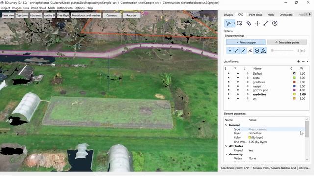
Task: Click the Element properties scrollbar
Action: [x=307, y=129]
